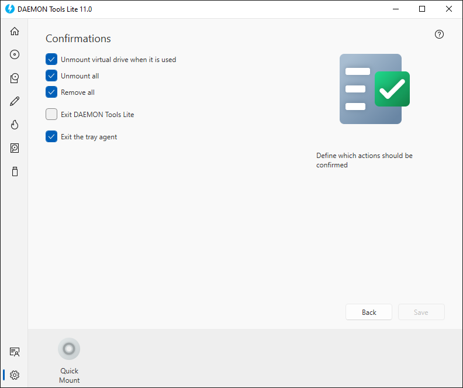
Task: Enable Exit DAEMON Tools Lite confirmation
Action: (x=51, y=114)
